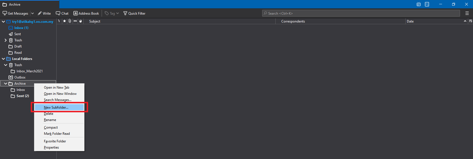Select Mark Folder Read menu entry
Image resolution: width=473 pixels, height=159 pixels.
57,134
